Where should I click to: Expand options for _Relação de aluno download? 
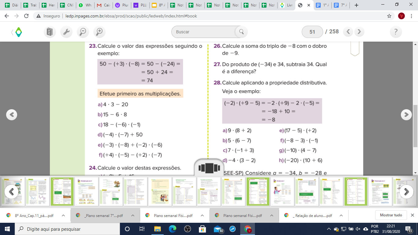[341, 215]
